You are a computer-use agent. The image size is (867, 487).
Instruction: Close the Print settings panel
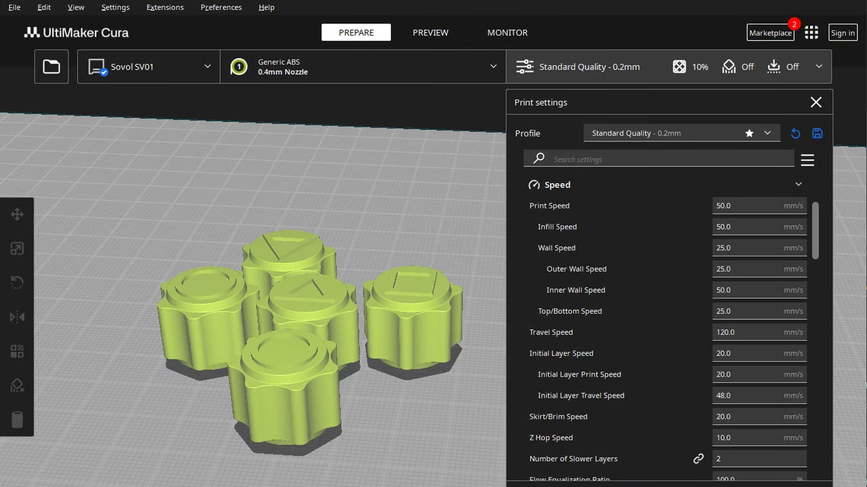[x=816, y=102]
